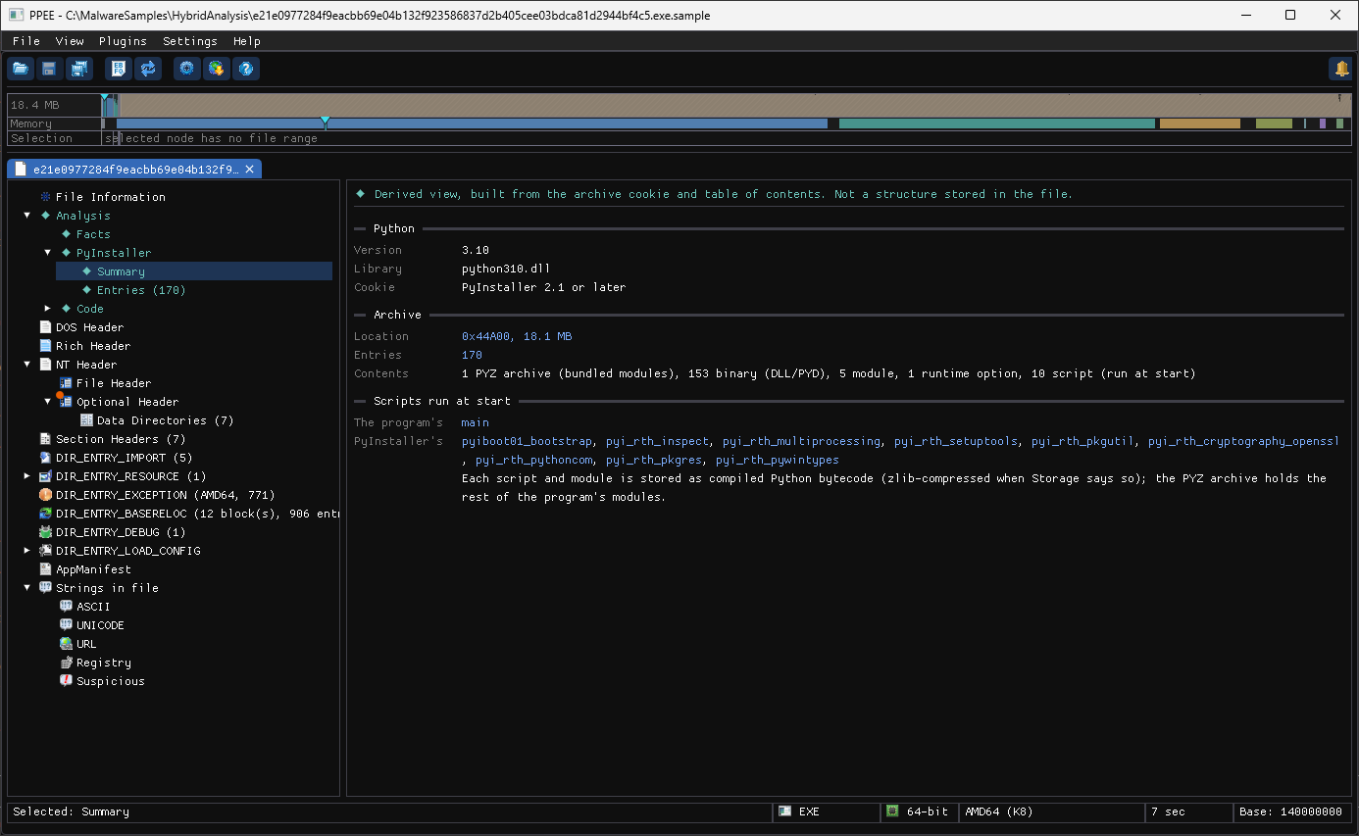Click the single floppy Save toolbar icon
The height and width of the screenshot is (836, 1359).
tap(49, 69)
